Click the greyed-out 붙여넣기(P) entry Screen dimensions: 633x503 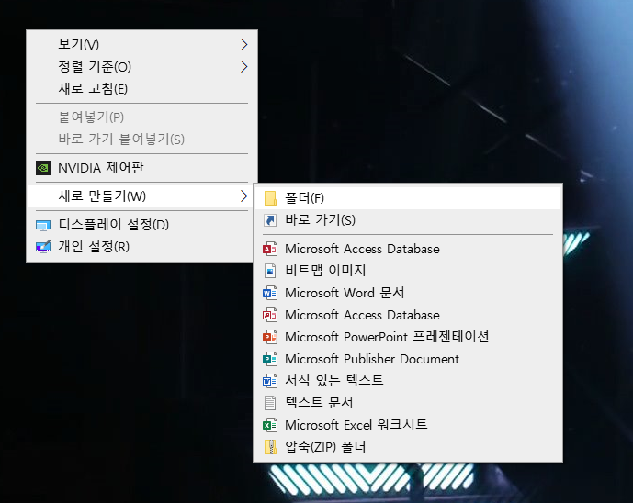coord(141,117)
